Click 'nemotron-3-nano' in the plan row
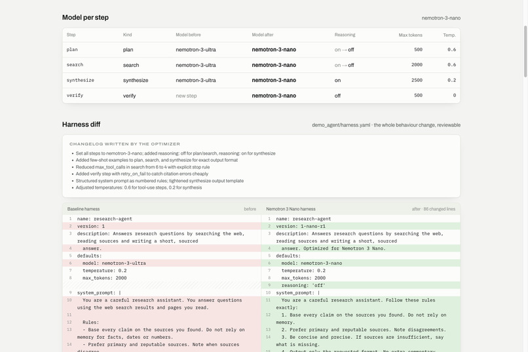 274,50
